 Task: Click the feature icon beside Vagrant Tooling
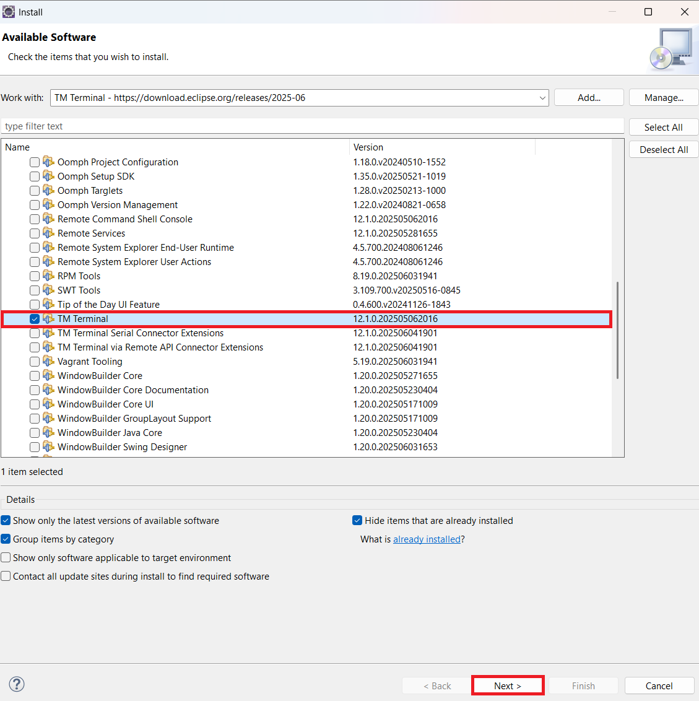click(x=48, y=362)
